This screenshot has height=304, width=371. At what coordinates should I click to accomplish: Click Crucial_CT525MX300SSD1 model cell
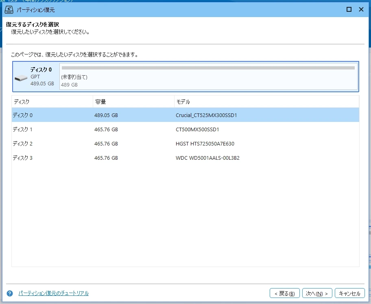click(x=206, y=115)
